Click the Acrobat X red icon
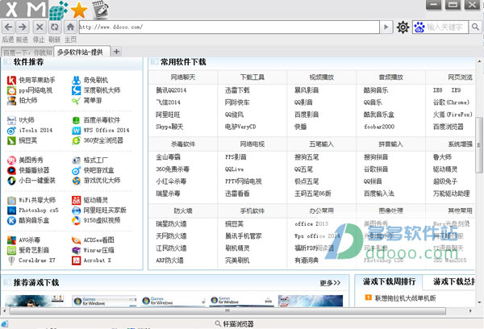This screenshot has height=329, width=484. click(77, 260)
